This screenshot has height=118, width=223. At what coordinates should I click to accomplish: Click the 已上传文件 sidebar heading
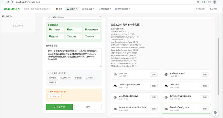[7, 16]
